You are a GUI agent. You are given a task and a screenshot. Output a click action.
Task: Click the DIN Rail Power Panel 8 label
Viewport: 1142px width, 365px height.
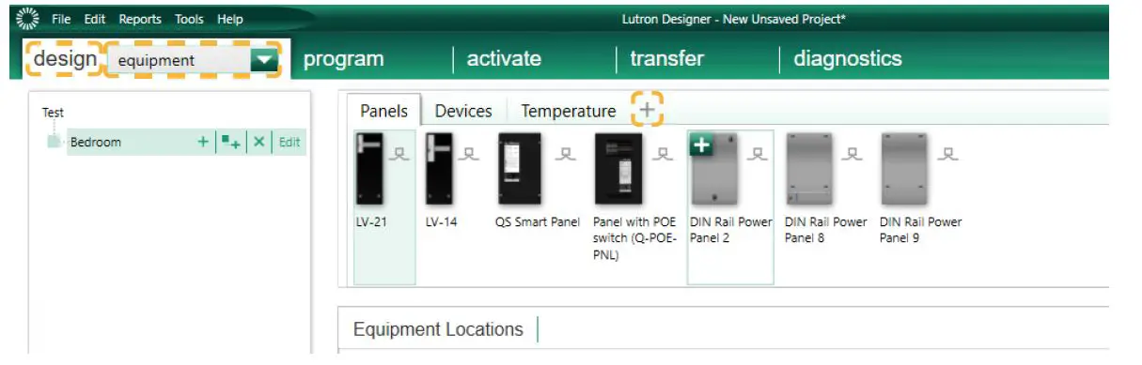click(x=826, y=230)
